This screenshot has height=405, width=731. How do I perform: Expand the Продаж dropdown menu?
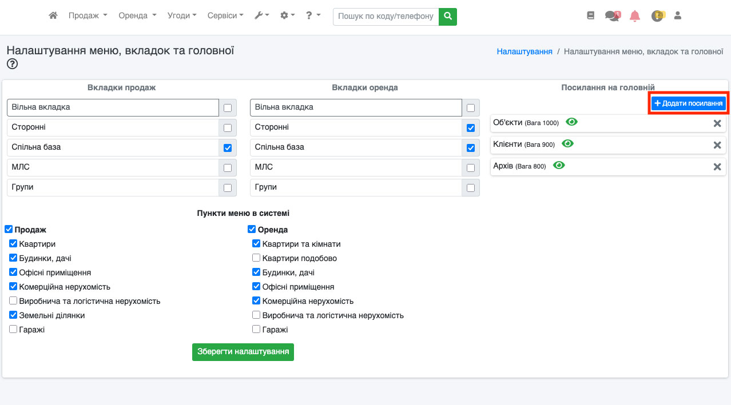88,16
